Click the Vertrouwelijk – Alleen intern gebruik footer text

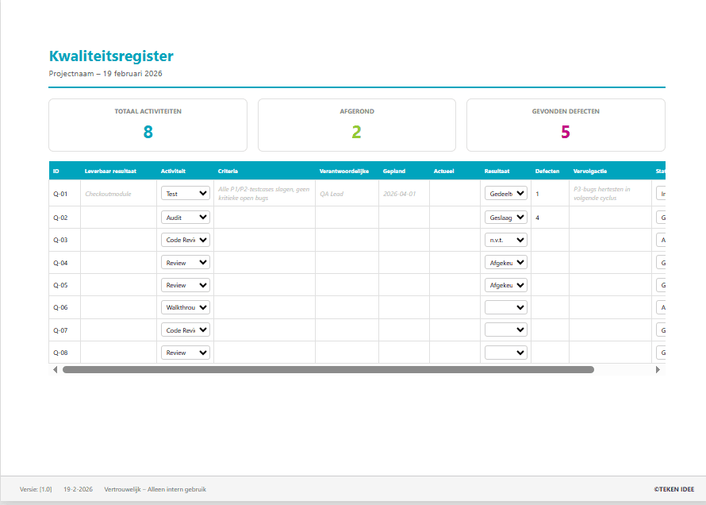click(154, 489)
